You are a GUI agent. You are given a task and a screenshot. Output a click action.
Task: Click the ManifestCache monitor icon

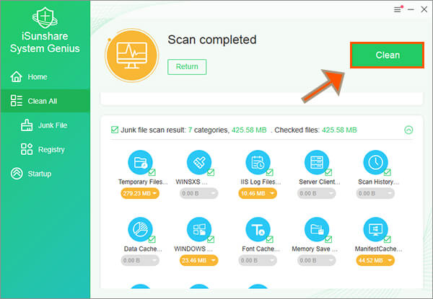pos(375,230)
